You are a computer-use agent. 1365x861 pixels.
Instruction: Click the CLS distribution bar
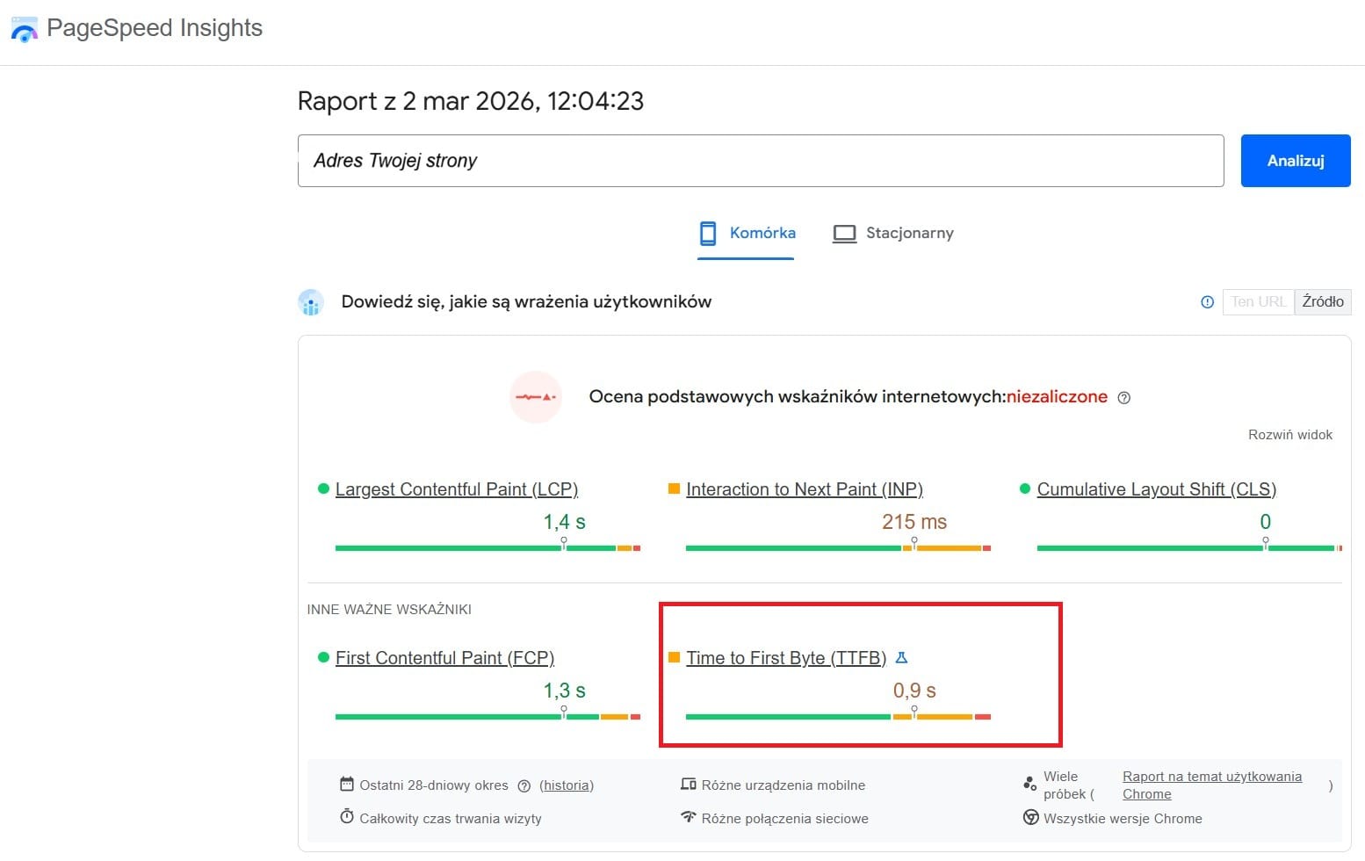click(1189, 548)
